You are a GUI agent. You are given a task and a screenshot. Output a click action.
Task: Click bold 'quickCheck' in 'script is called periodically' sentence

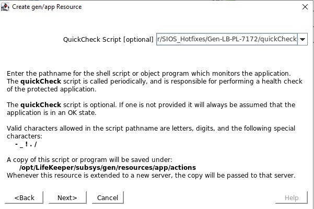tap(41, 82)
